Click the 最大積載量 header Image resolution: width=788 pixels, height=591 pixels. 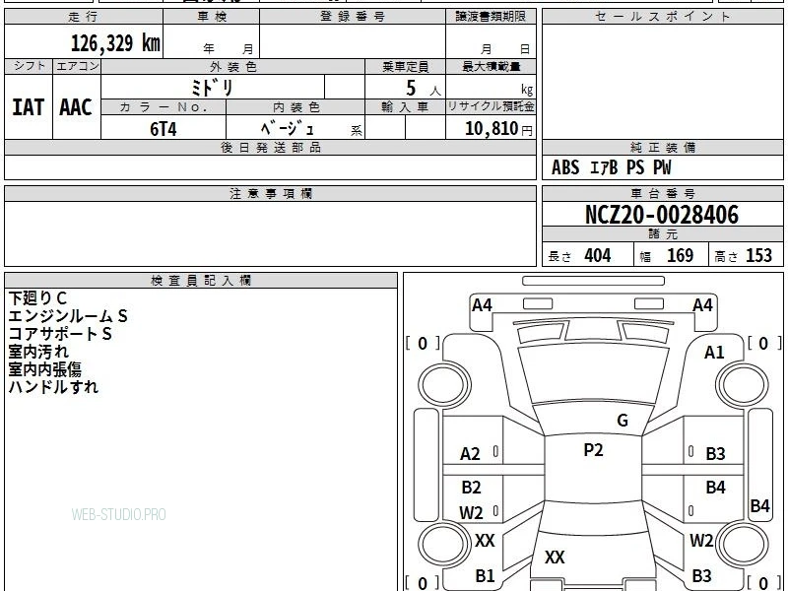coord(491,66)
